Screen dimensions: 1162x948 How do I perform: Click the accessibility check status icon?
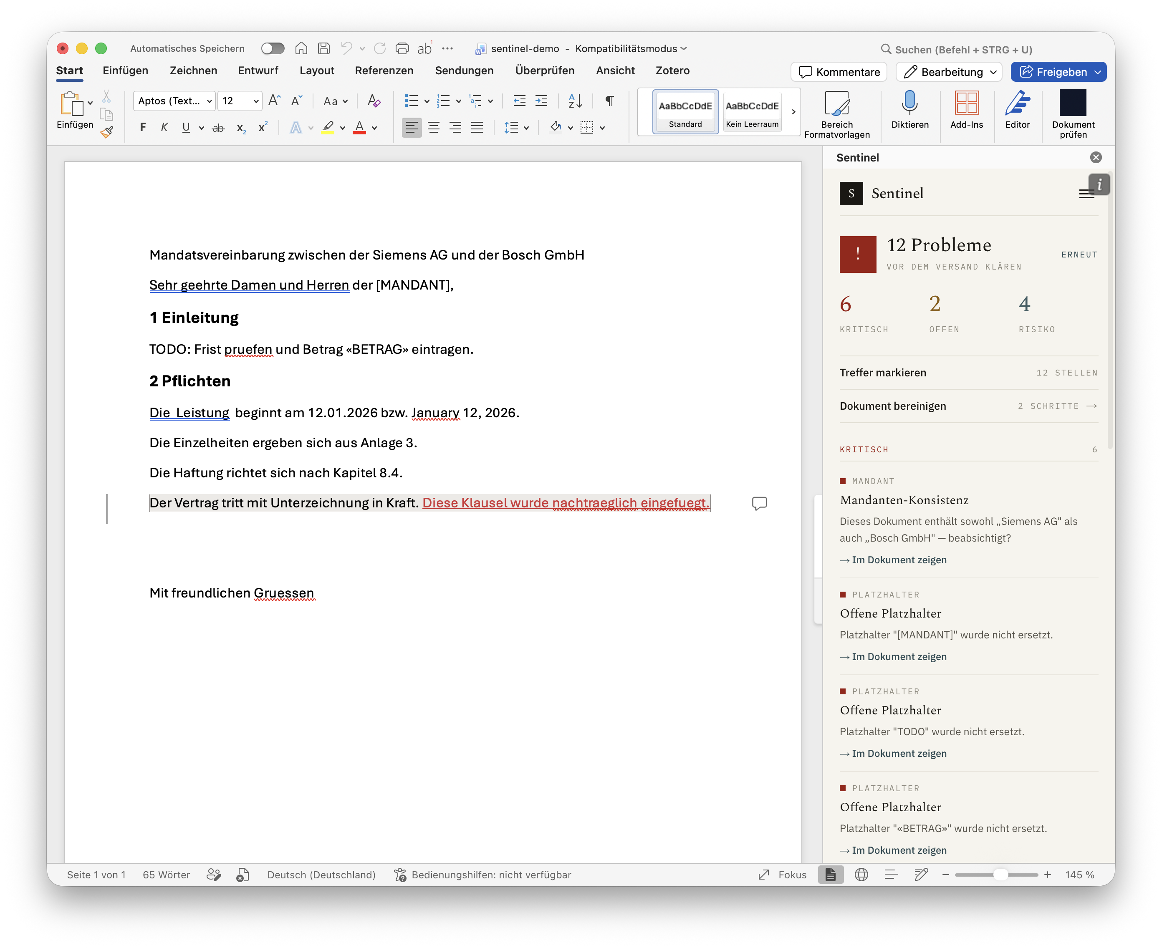400,875
